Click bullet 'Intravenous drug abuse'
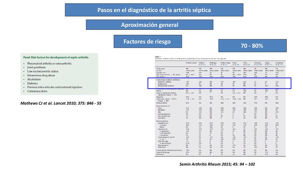 tap(41, 75)
